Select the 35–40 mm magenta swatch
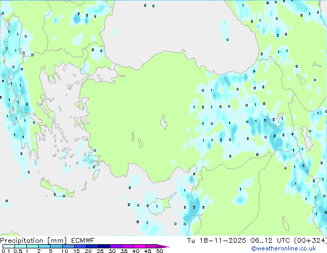The image size is (327, 253). pos(127,246)
